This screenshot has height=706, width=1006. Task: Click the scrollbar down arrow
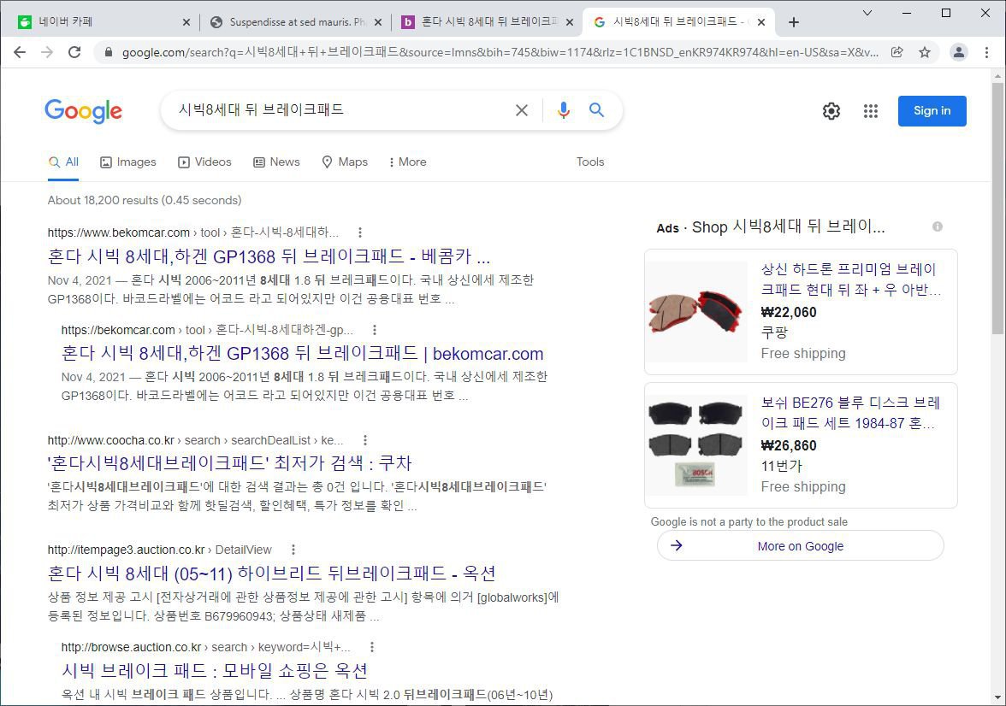tap(997, 697)
